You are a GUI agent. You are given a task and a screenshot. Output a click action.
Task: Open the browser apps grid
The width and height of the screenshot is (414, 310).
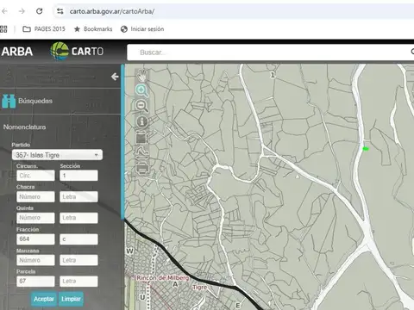(3, 29)
